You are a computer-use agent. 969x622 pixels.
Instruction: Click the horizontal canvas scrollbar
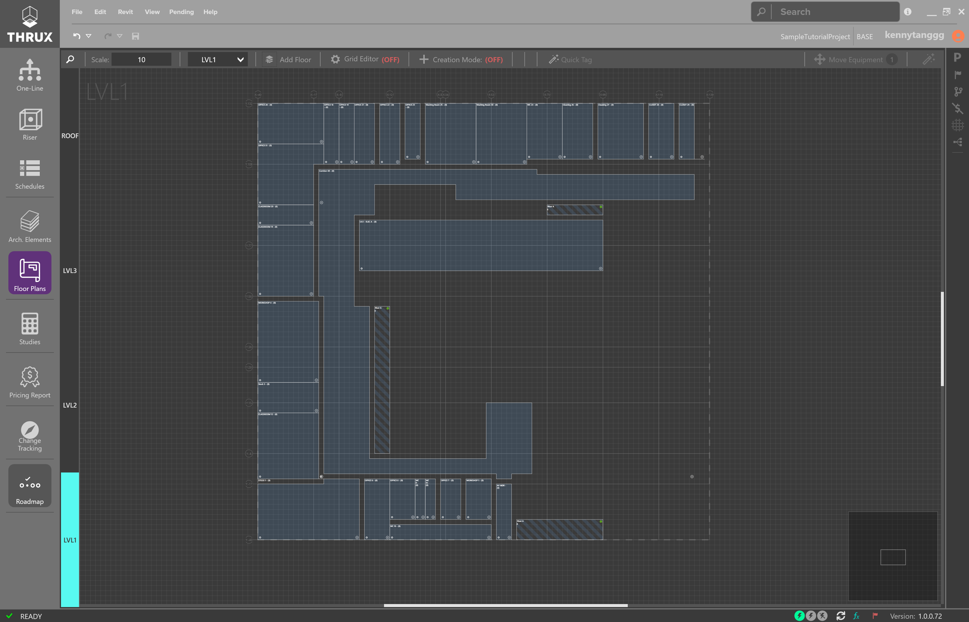coord(505,606)
